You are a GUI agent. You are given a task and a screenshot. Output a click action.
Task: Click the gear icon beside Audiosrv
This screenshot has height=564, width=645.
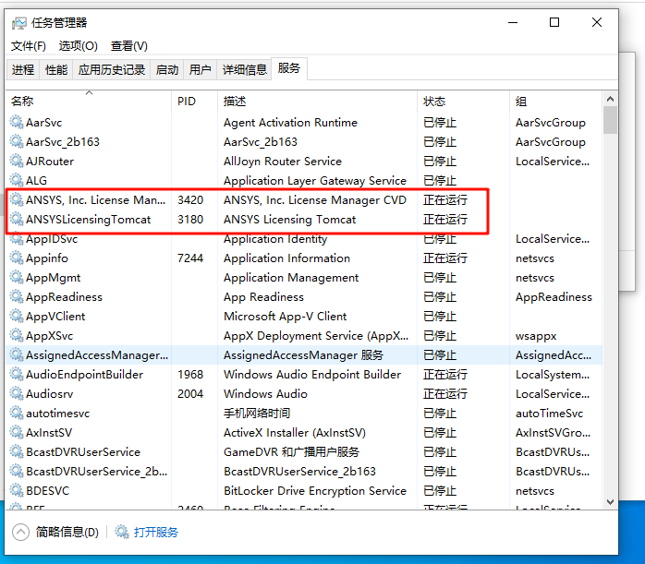tap(17, 393)
